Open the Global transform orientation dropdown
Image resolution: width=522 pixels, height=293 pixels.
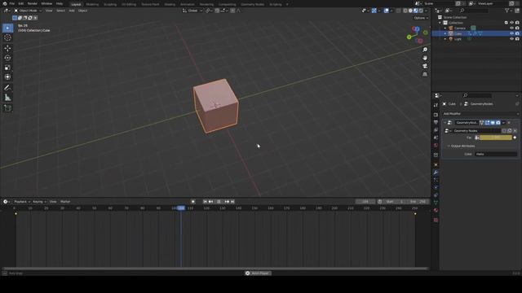click(x=192, y=11)
